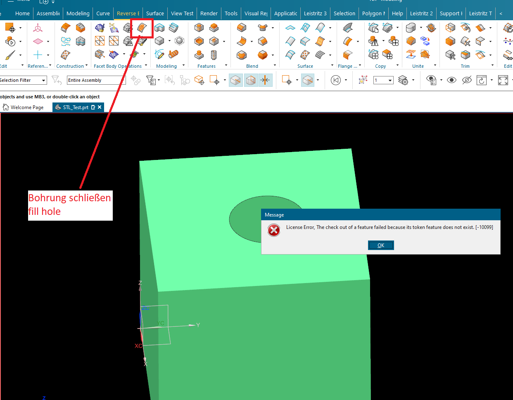Expand the Features group arrow
The width and height of the screenshot is (513, 400).
pos(226,65)
